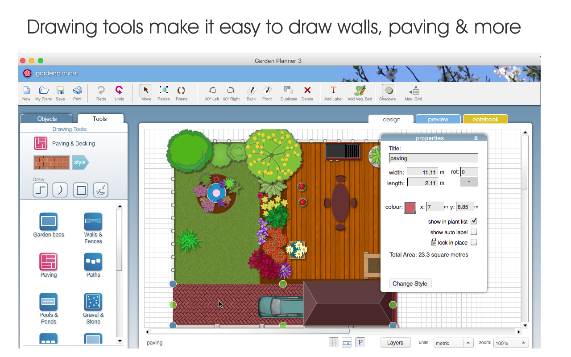The height and width of the screenshot is (357, 571).
Task: Click the canvas scroll up arrow
Action: click(x=525, y=133)
